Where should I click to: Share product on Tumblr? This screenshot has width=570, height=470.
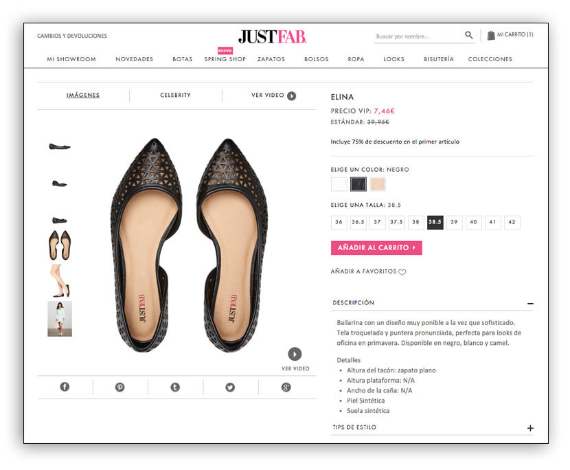click(x=175, y=387)
